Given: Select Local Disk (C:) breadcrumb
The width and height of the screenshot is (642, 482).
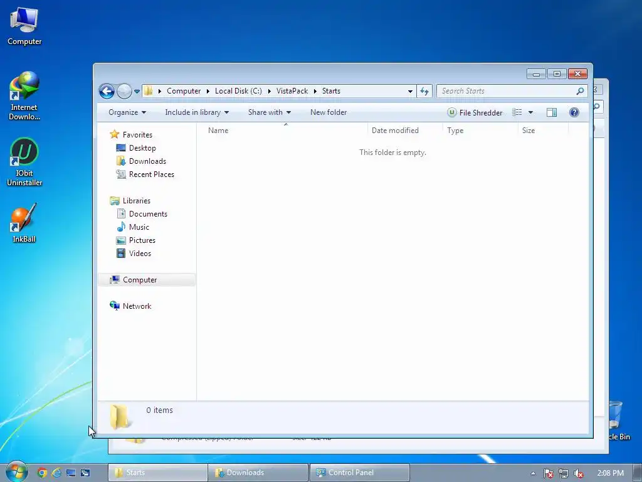Looking at the screenshot, I should click(238, 91).
